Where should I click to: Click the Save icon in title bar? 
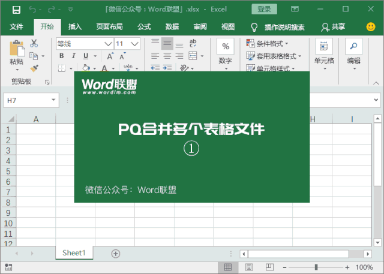[x=16, y=10]
